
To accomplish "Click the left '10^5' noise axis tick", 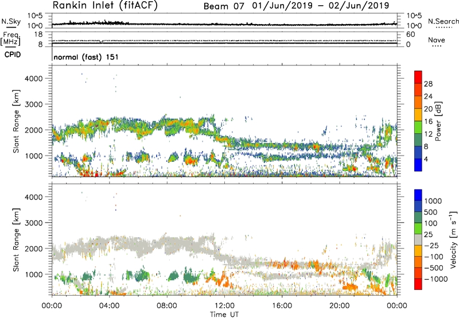I will [35, 15].
